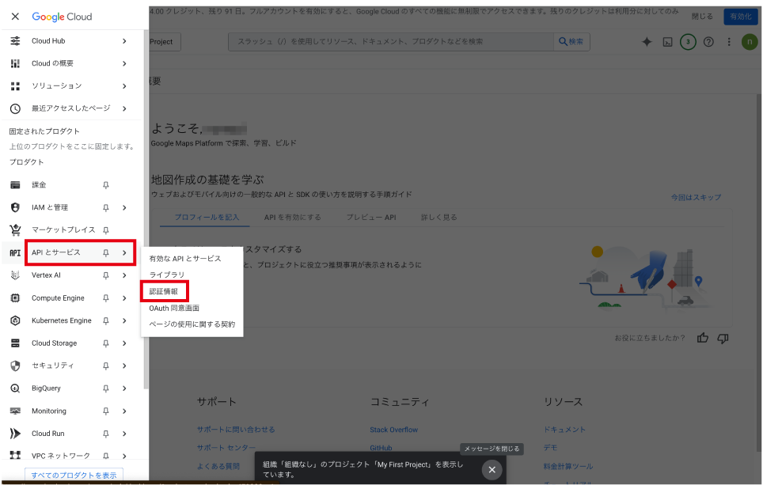Image resolution: width=763 pixels, height=489 pixels.
Task: Expand the Compute Engine submenu chevron
Action: point(124,298)
